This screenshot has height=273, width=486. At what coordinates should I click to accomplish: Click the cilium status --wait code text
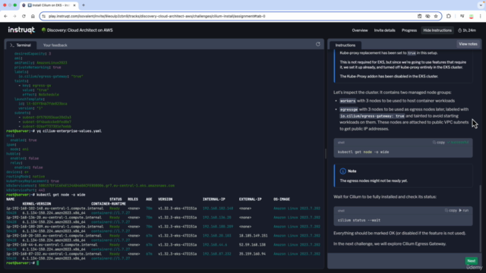coord(359,221)
